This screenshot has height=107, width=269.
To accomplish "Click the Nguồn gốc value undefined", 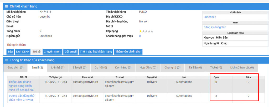I will pos(46,36).
